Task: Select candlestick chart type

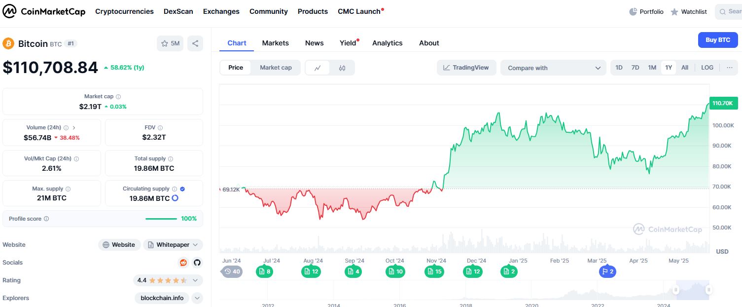Action: pyautogui.click(x=342, y=68)
